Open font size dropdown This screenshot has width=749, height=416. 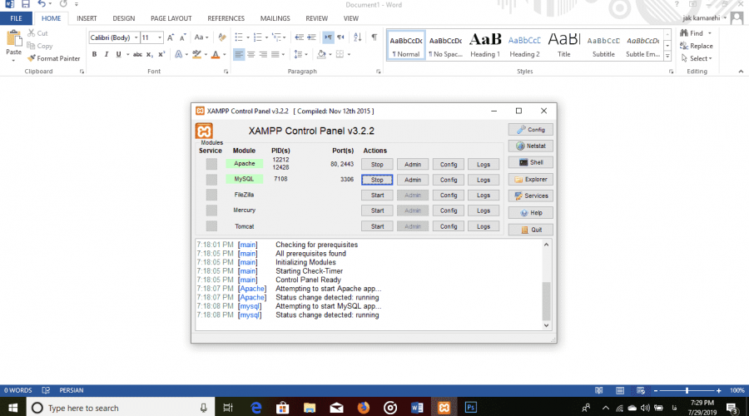pyautogui.click(x=160, y=37)
